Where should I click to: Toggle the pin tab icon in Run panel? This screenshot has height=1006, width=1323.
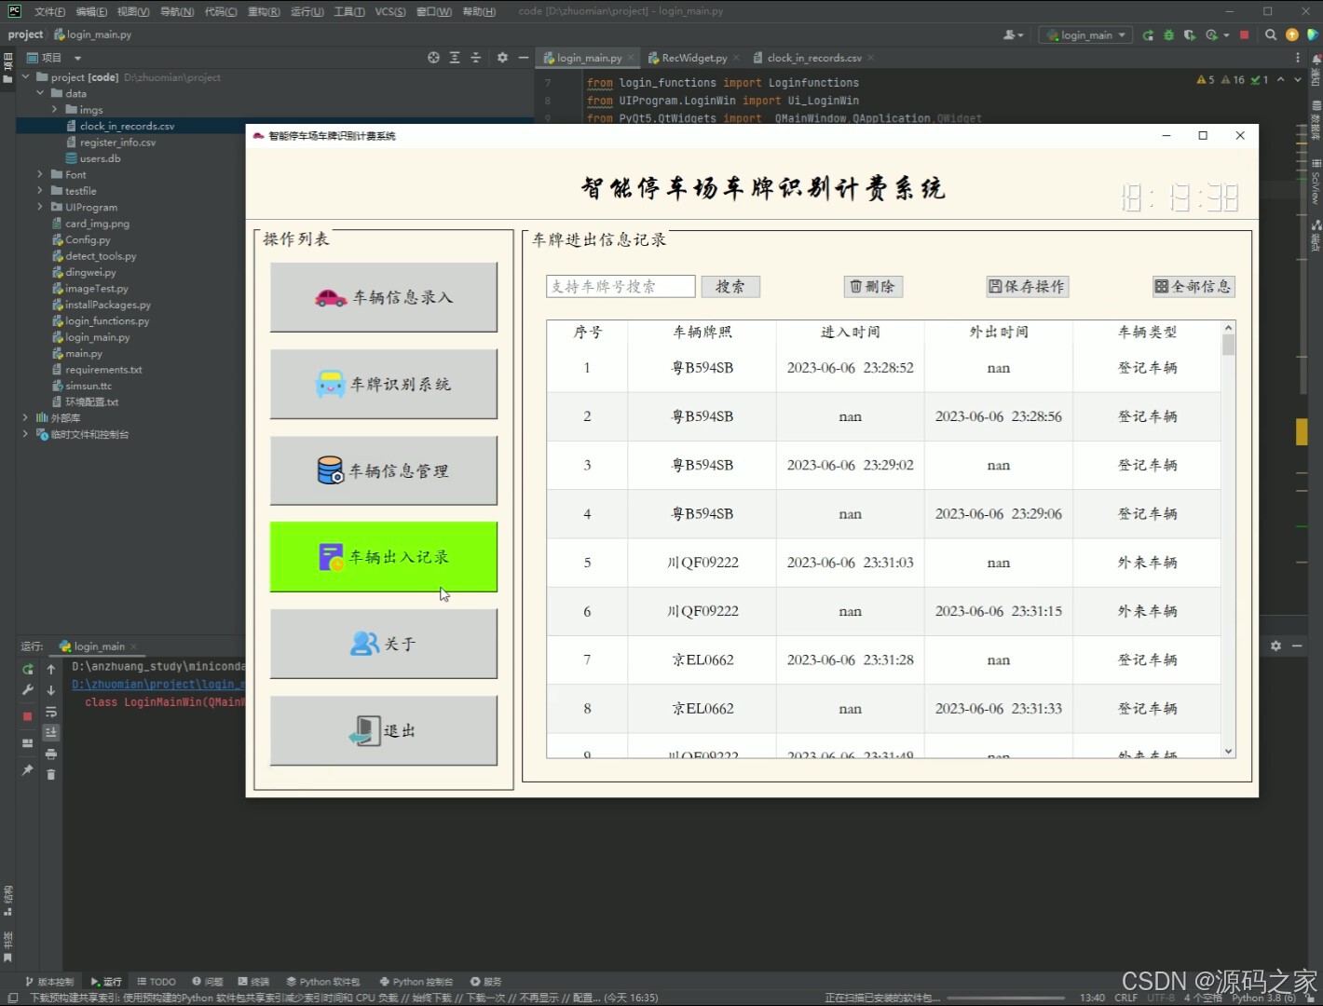pyautogui.click(x=28, y=770)
